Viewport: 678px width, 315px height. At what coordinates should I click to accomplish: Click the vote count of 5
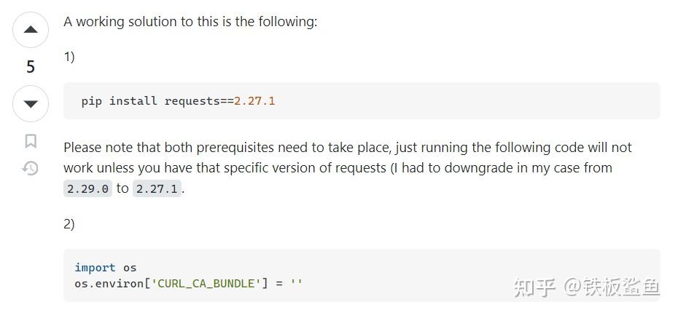(31, 67)
